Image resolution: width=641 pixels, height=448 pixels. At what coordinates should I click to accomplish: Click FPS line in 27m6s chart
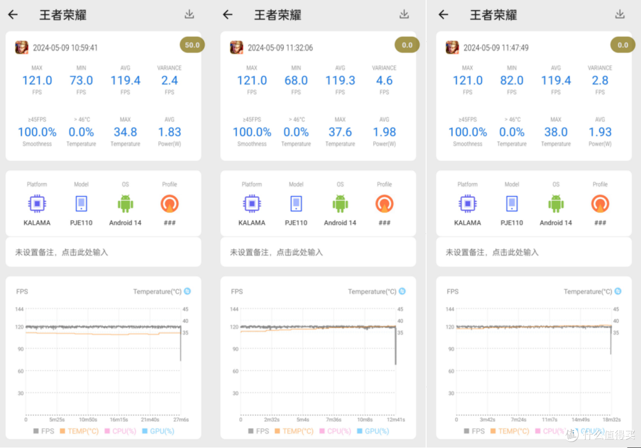tap(103, 327)
